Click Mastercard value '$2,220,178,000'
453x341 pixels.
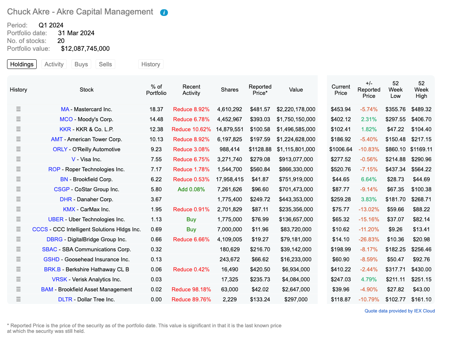click(x=296, y=109)
